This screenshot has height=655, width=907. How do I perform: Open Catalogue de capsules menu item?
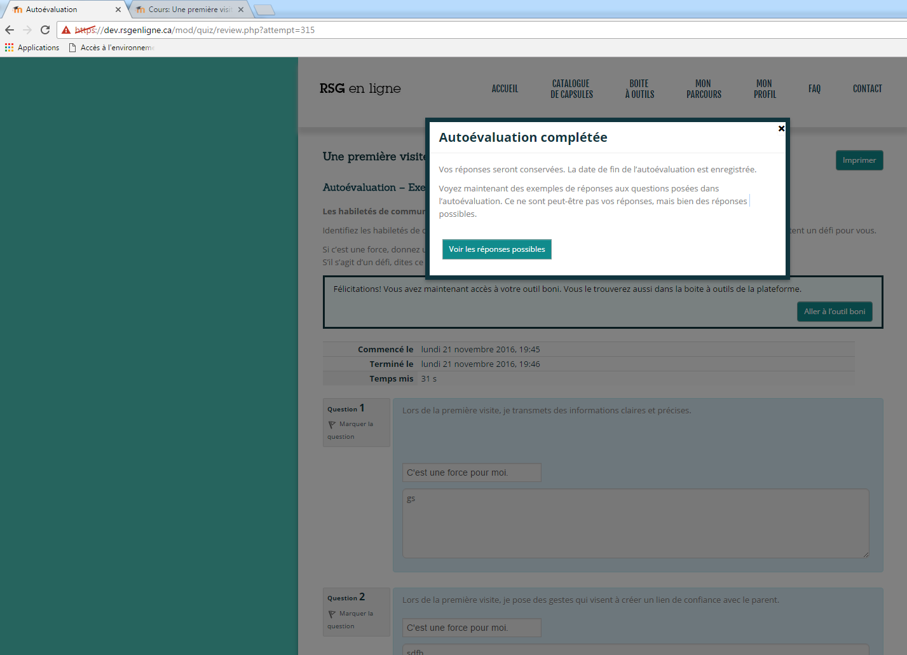click(x=571, y=89)
